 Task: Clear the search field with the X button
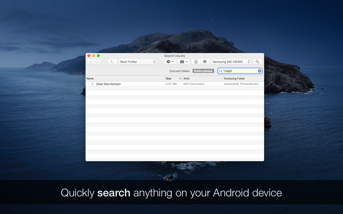(x=259, y=71)
